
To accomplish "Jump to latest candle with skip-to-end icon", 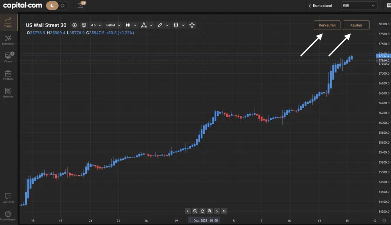I will pyautogui.click(x=224, y=211).
